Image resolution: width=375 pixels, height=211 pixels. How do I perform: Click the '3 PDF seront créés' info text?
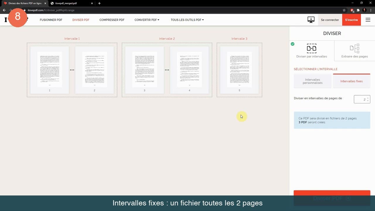pos(312,122)
